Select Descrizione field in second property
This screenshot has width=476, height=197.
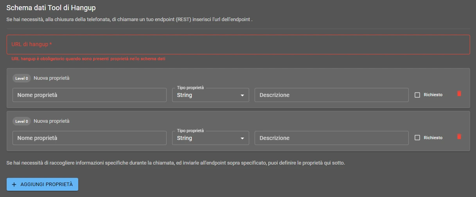(331, 138)
